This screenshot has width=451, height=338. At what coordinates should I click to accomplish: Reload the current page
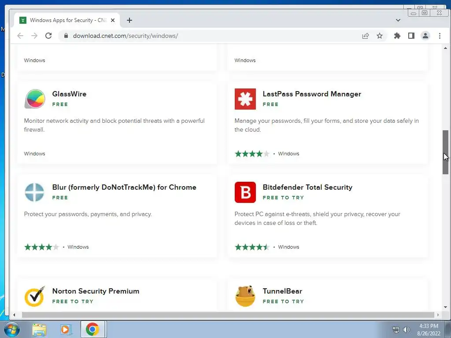[48, 36]
